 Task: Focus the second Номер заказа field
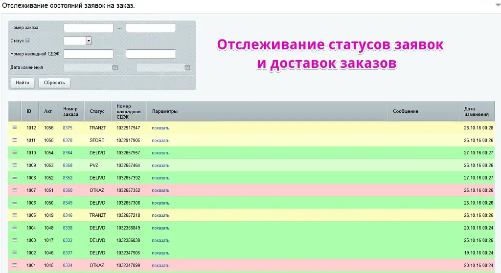tap(151, 28)
